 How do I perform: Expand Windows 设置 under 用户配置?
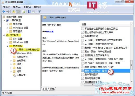point(8,42)
